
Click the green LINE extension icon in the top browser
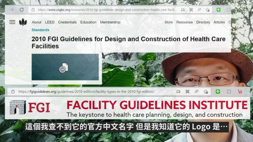pos(219,9)
